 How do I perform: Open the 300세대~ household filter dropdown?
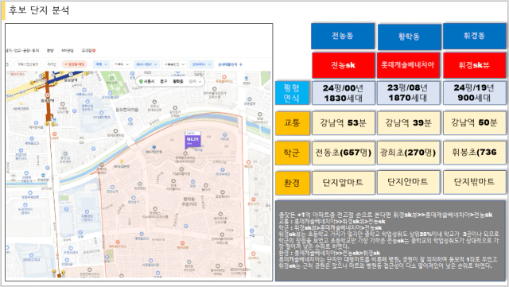click(x=201, y=64)
